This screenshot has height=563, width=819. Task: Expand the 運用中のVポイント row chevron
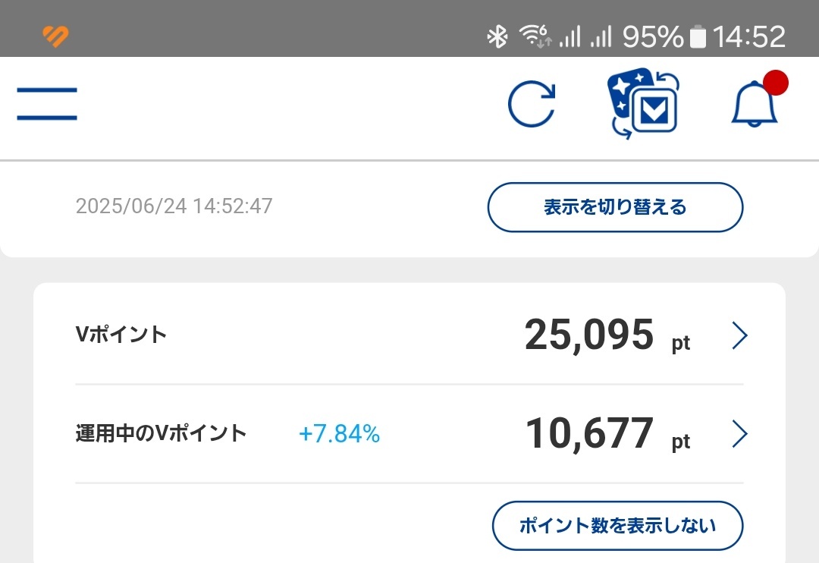pos(739,433)
